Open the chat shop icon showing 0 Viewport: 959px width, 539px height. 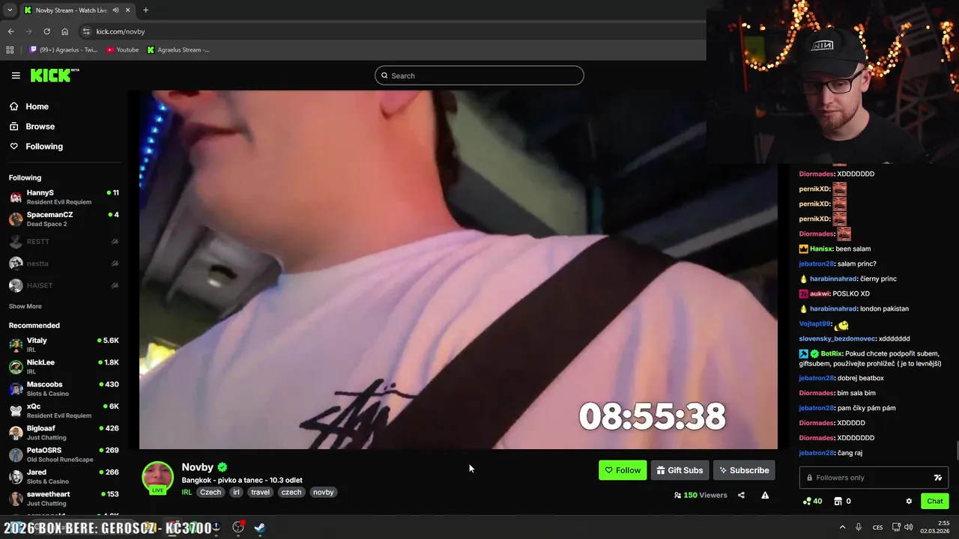pyautogui.click(x=842, y=501)
